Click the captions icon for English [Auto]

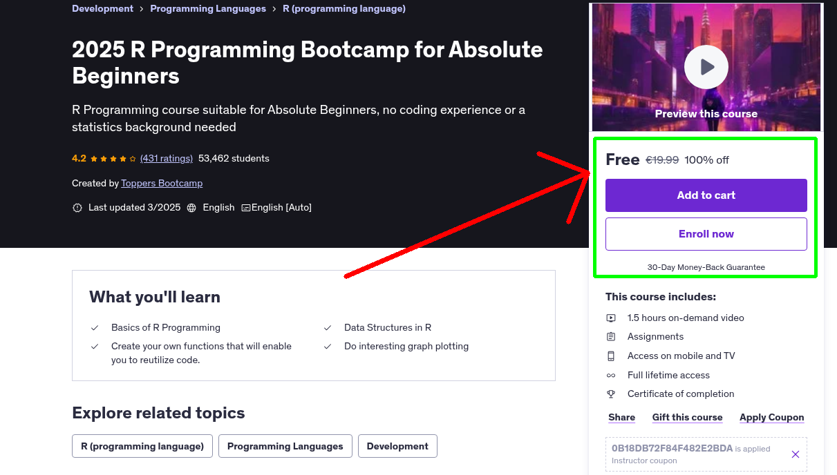click(245, 207)
